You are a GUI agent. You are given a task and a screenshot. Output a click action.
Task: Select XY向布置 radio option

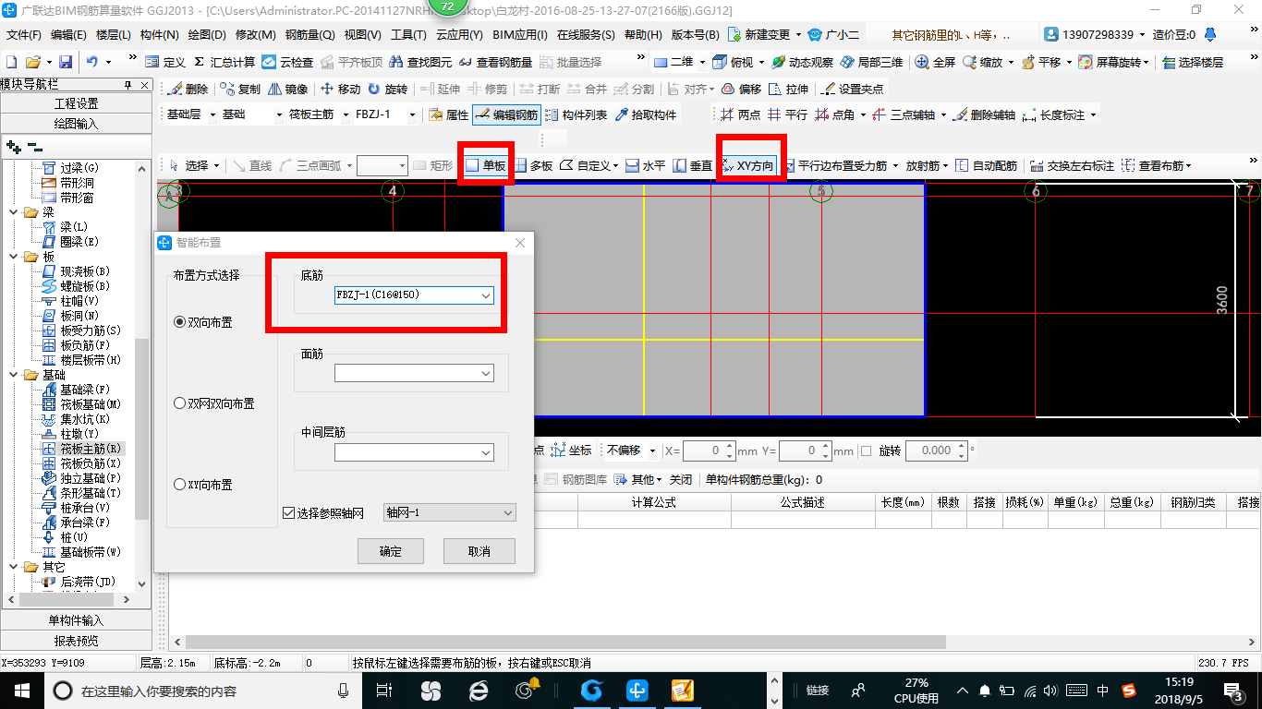pyautogui.click(x=202, y=485)
